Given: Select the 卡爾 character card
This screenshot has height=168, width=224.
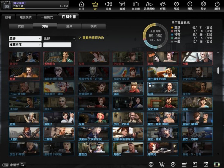Looking at the screenshot, I should click(197, 58).
